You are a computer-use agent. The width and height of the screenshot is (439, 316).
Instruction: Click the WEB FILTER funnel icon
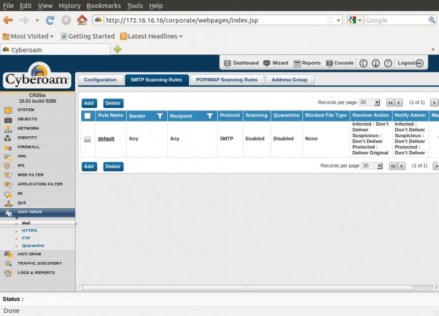[8, 175]
